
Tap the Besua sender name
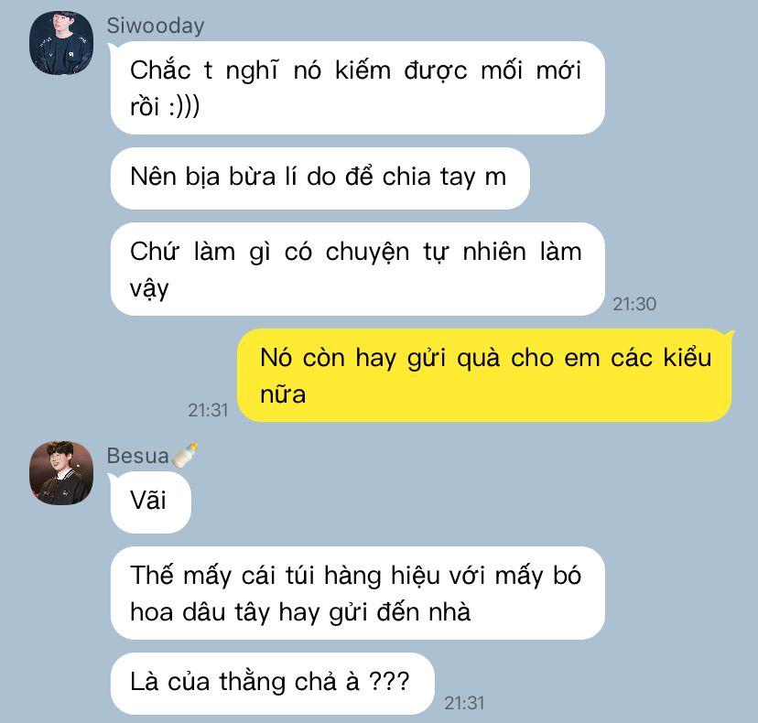(137, 456)
